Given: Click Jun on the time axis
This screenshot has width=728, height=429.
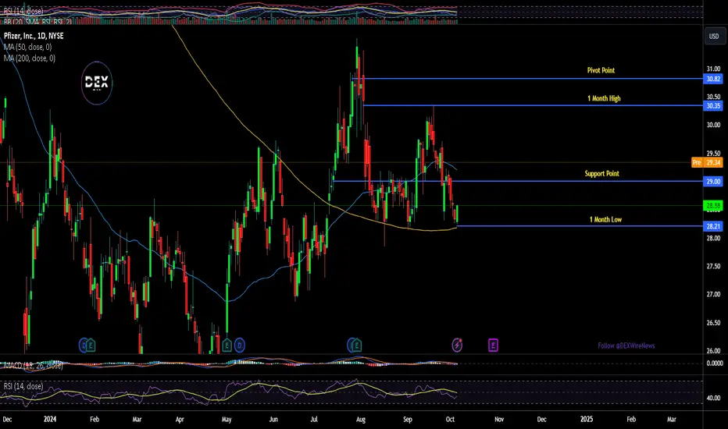Looking at the screenshot, I should [x=273, y=419].
